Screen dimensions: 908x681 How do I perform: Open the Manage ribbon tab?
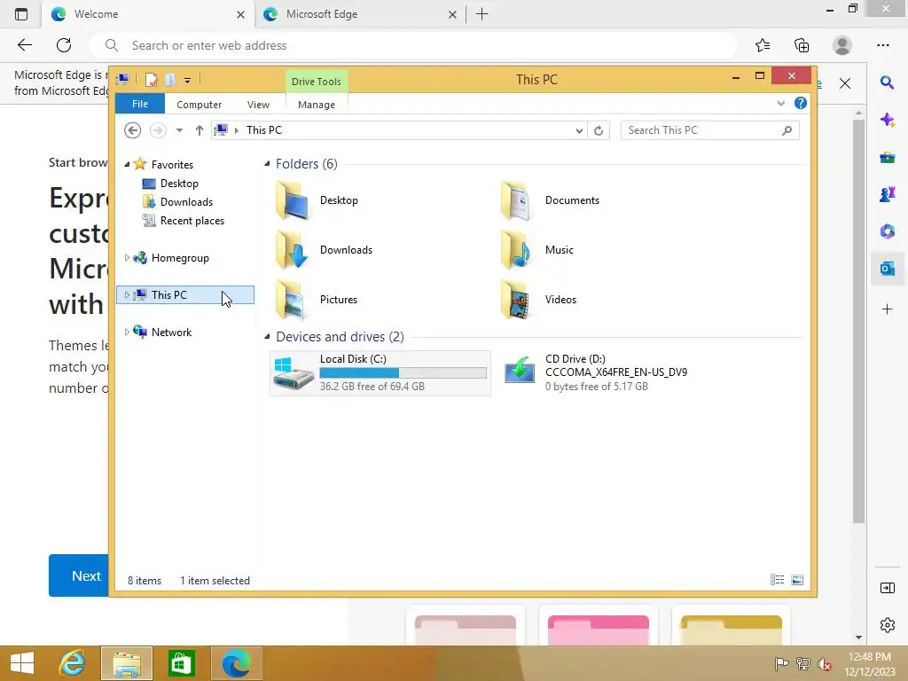pyautogui.click(x=317, y=105)
